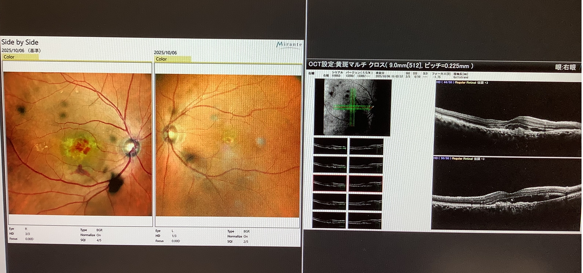
Task: Click the upper OCT B-scan image
Action: tap(508, 118)
